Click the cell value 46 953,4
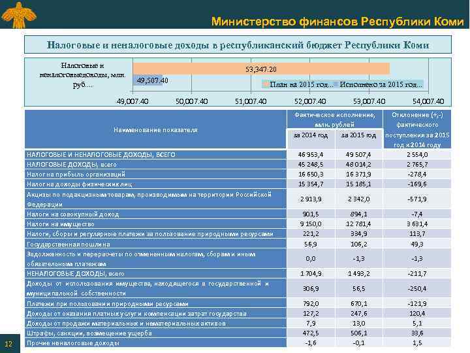The image size is (470, 353). 311,154
